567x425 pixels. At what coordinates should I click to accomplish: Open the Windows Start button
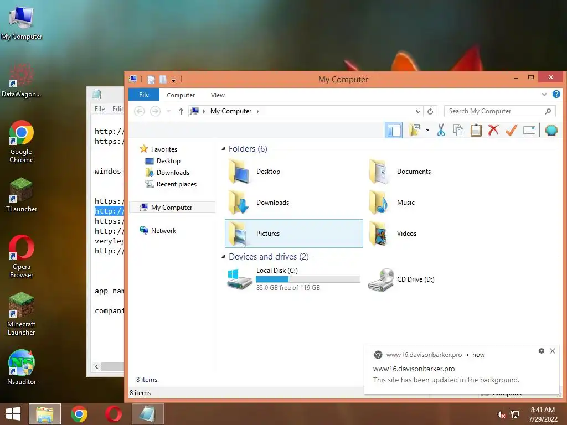point(13,414)
